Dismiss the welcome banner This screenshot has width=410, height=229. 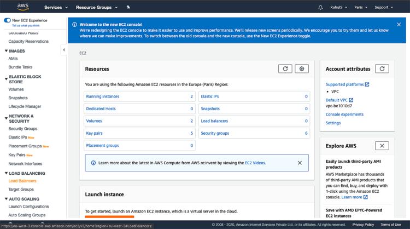[399, 25]
